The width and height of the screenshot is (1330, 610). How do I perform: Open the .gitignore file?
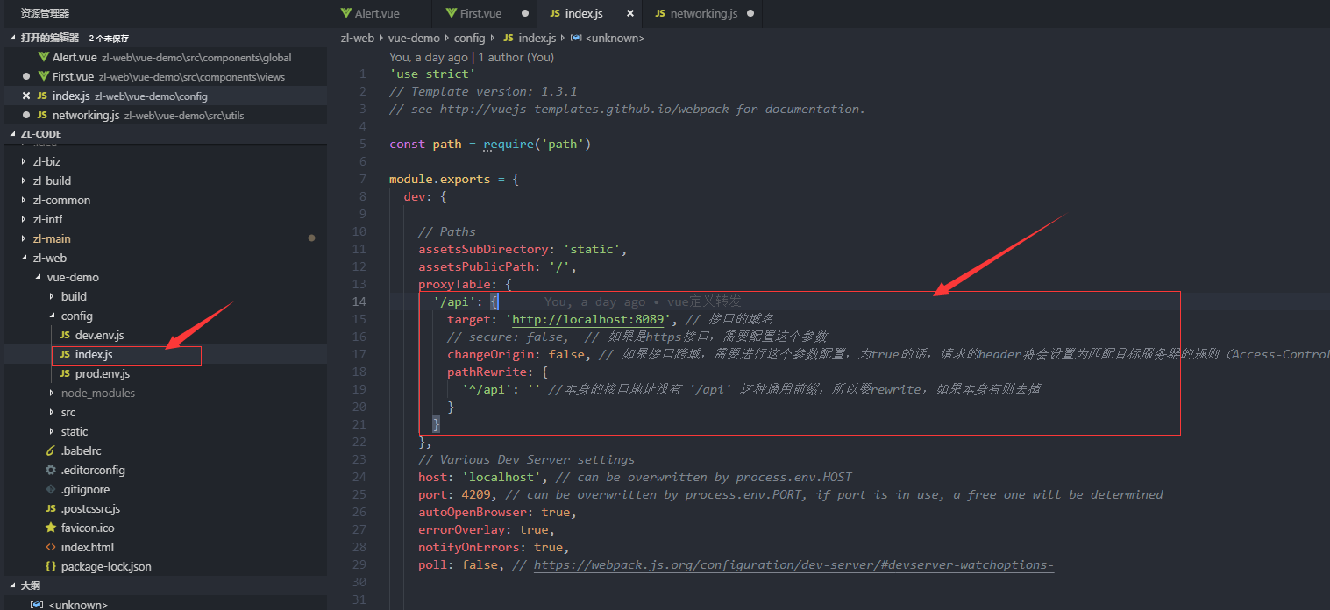[85, 489]
